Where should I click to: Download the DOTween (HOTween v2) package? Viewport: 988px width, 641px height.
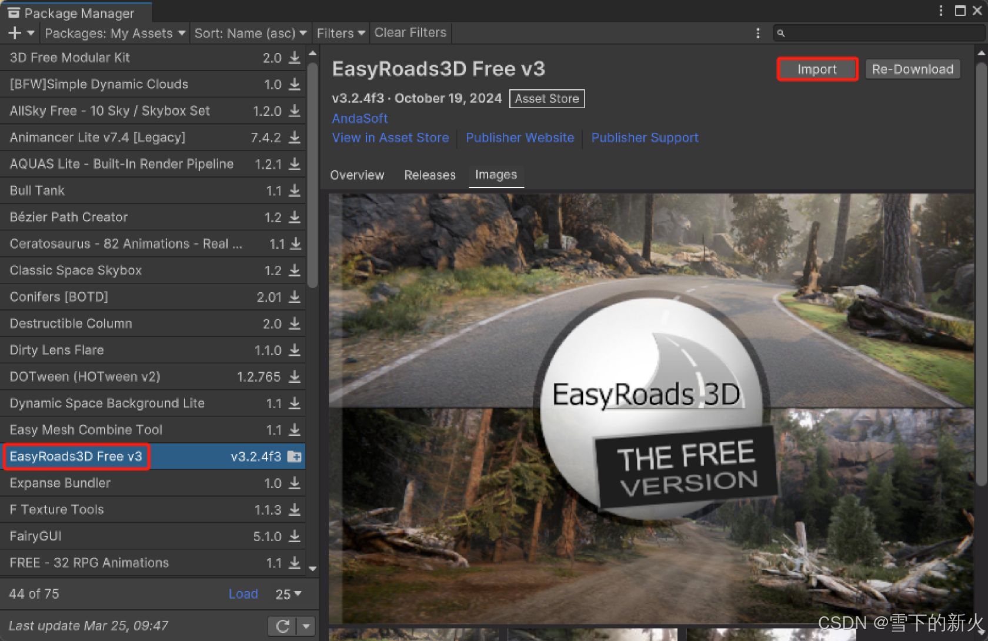click(293, 376)
